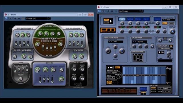The height and width of the screenshot is (103, 183).
Task: Toggle the top orange Auto-Mix button
Action: tap(154, 88)
